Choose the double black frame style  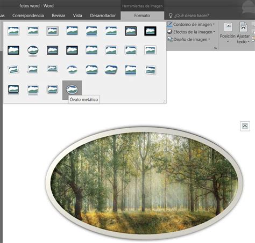[131, 31]
